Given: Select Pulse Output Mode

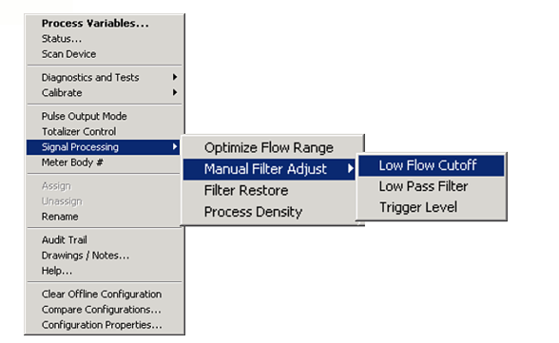Looking at the screenshot, I should click(84, 116).
